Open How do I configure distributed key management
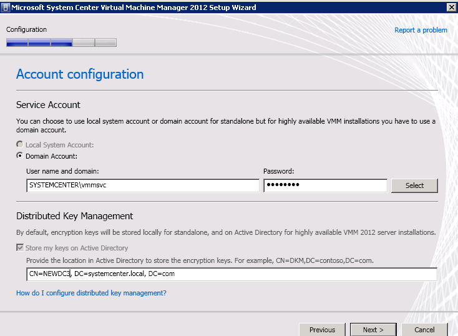This screenshot has width=458, height=336. 91,293
